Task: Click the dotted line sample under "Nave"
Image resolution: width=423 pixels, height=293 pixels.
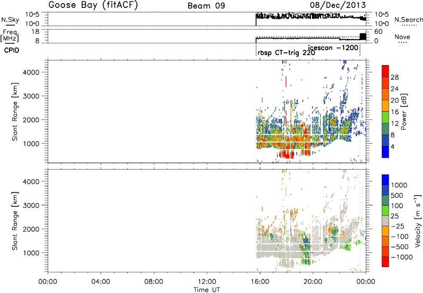Action: [402, 42]
